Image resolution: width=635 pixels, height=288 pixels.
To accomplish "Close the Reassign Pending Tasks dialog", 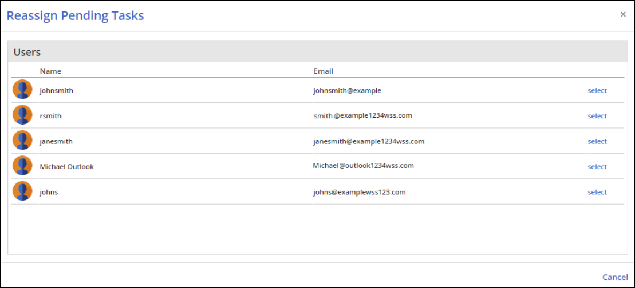I will 623,15.
